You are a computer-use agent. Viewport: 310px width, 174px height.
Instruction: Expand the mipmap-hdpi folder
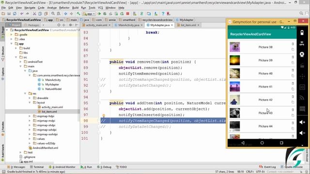[x=30, y=116]
